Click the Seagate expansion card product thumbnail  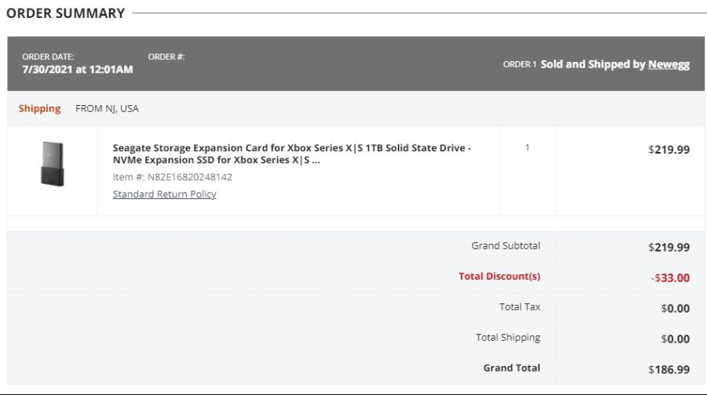[x=53, y=164]
